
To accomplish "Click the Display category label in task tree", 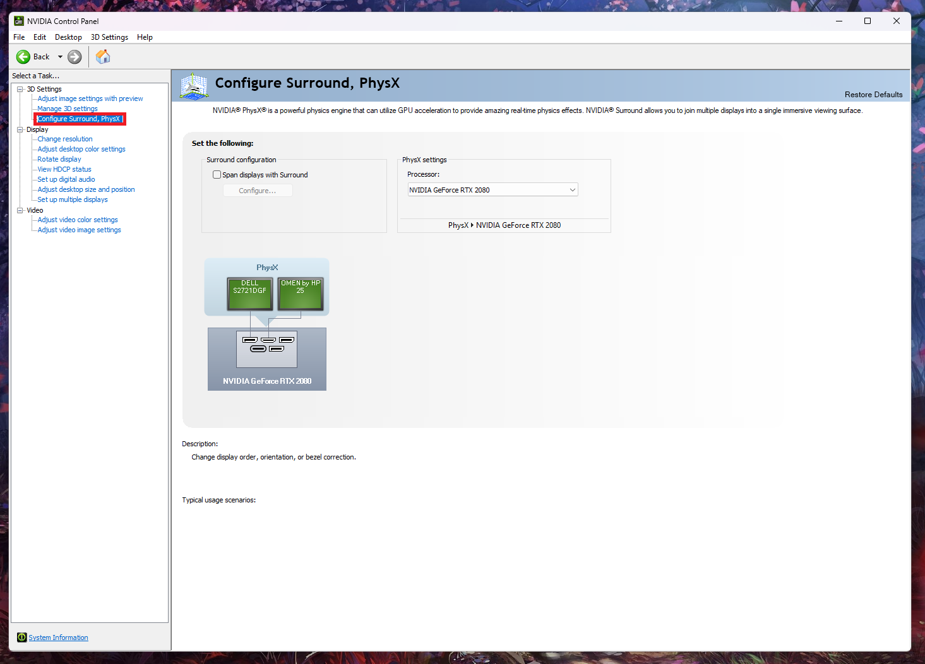I will pos(37,129).
